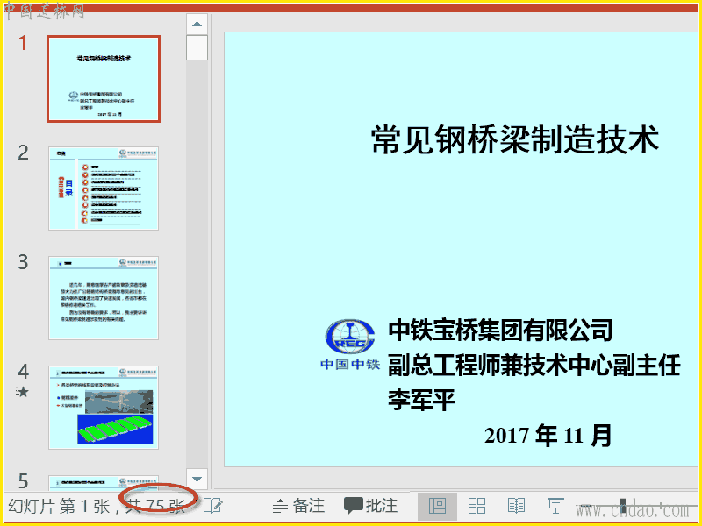Open slide 3 thumbnail

(x=104, y=298)
